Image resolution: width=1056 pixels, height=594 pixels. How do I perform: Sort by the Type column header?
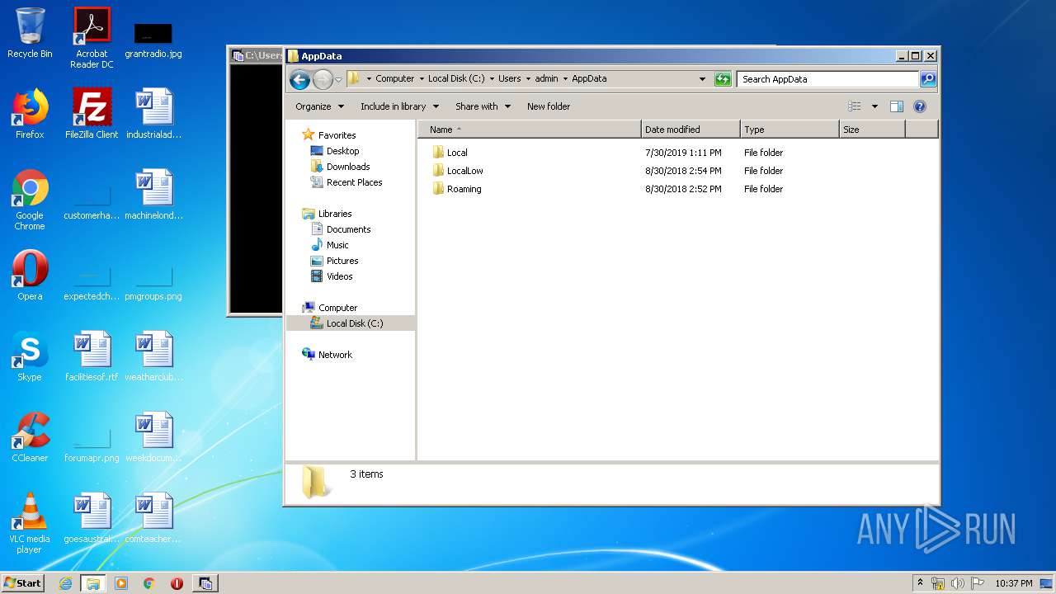tap(790, 130)
